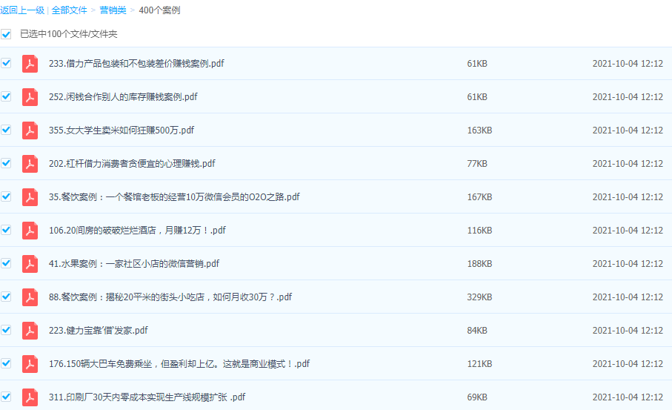Open file 355.女大学生卖米如何狂赚500万.pdf
This screenshot has width=672, height=410.
tap(122, 130)
